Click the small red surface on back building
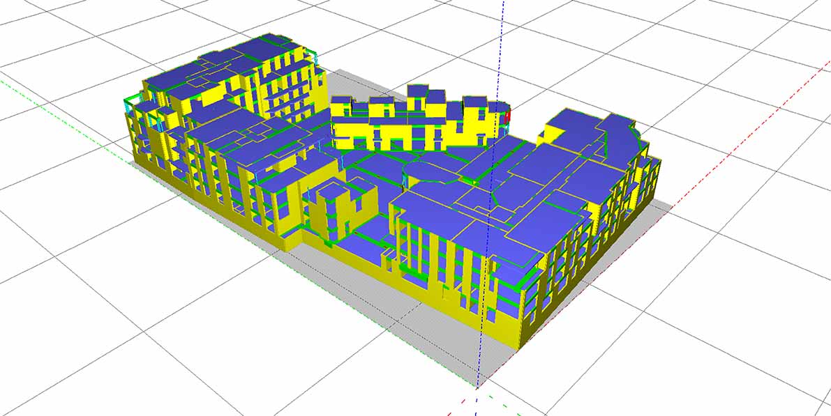 pyautogui.click(x=509, y=116)
